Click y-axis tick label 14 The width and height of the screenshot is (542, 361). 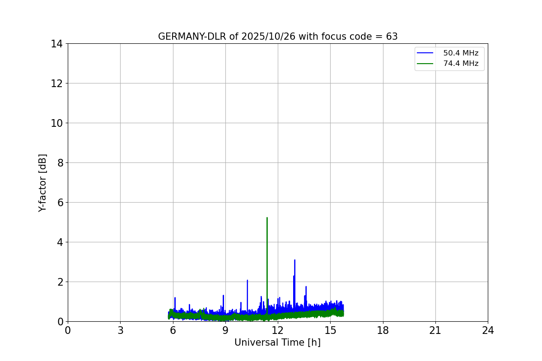point(57,44)
